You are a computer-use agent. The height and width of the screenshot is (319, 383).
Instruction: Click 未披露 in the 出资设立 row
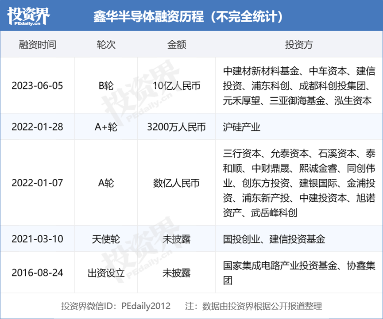(x=177, y=273)
